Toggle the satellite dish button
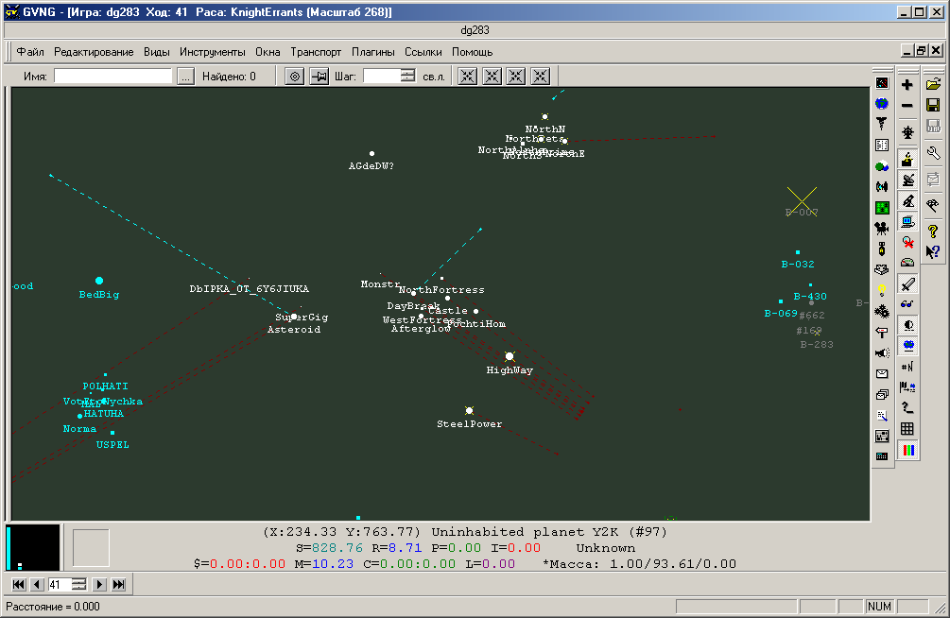950x618 pixels. point(907,180)
